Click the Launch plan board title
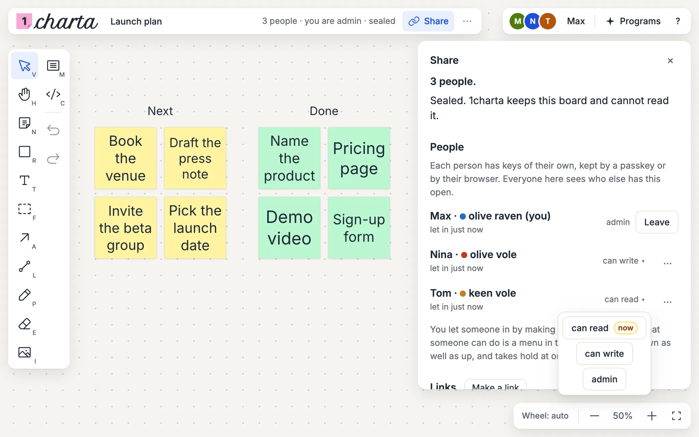 (x=136, y=22)
